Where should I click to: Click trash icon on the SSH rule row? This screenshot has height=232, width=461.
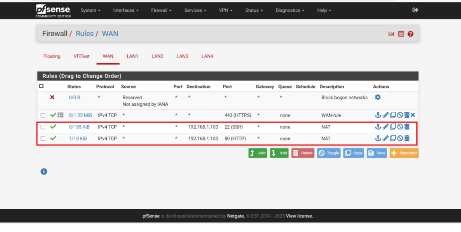407,127
